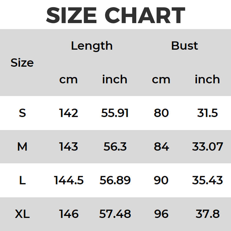Click the inch label under Bust
Image resolution: width=231 pixels, height=231 pixels.
207,79
